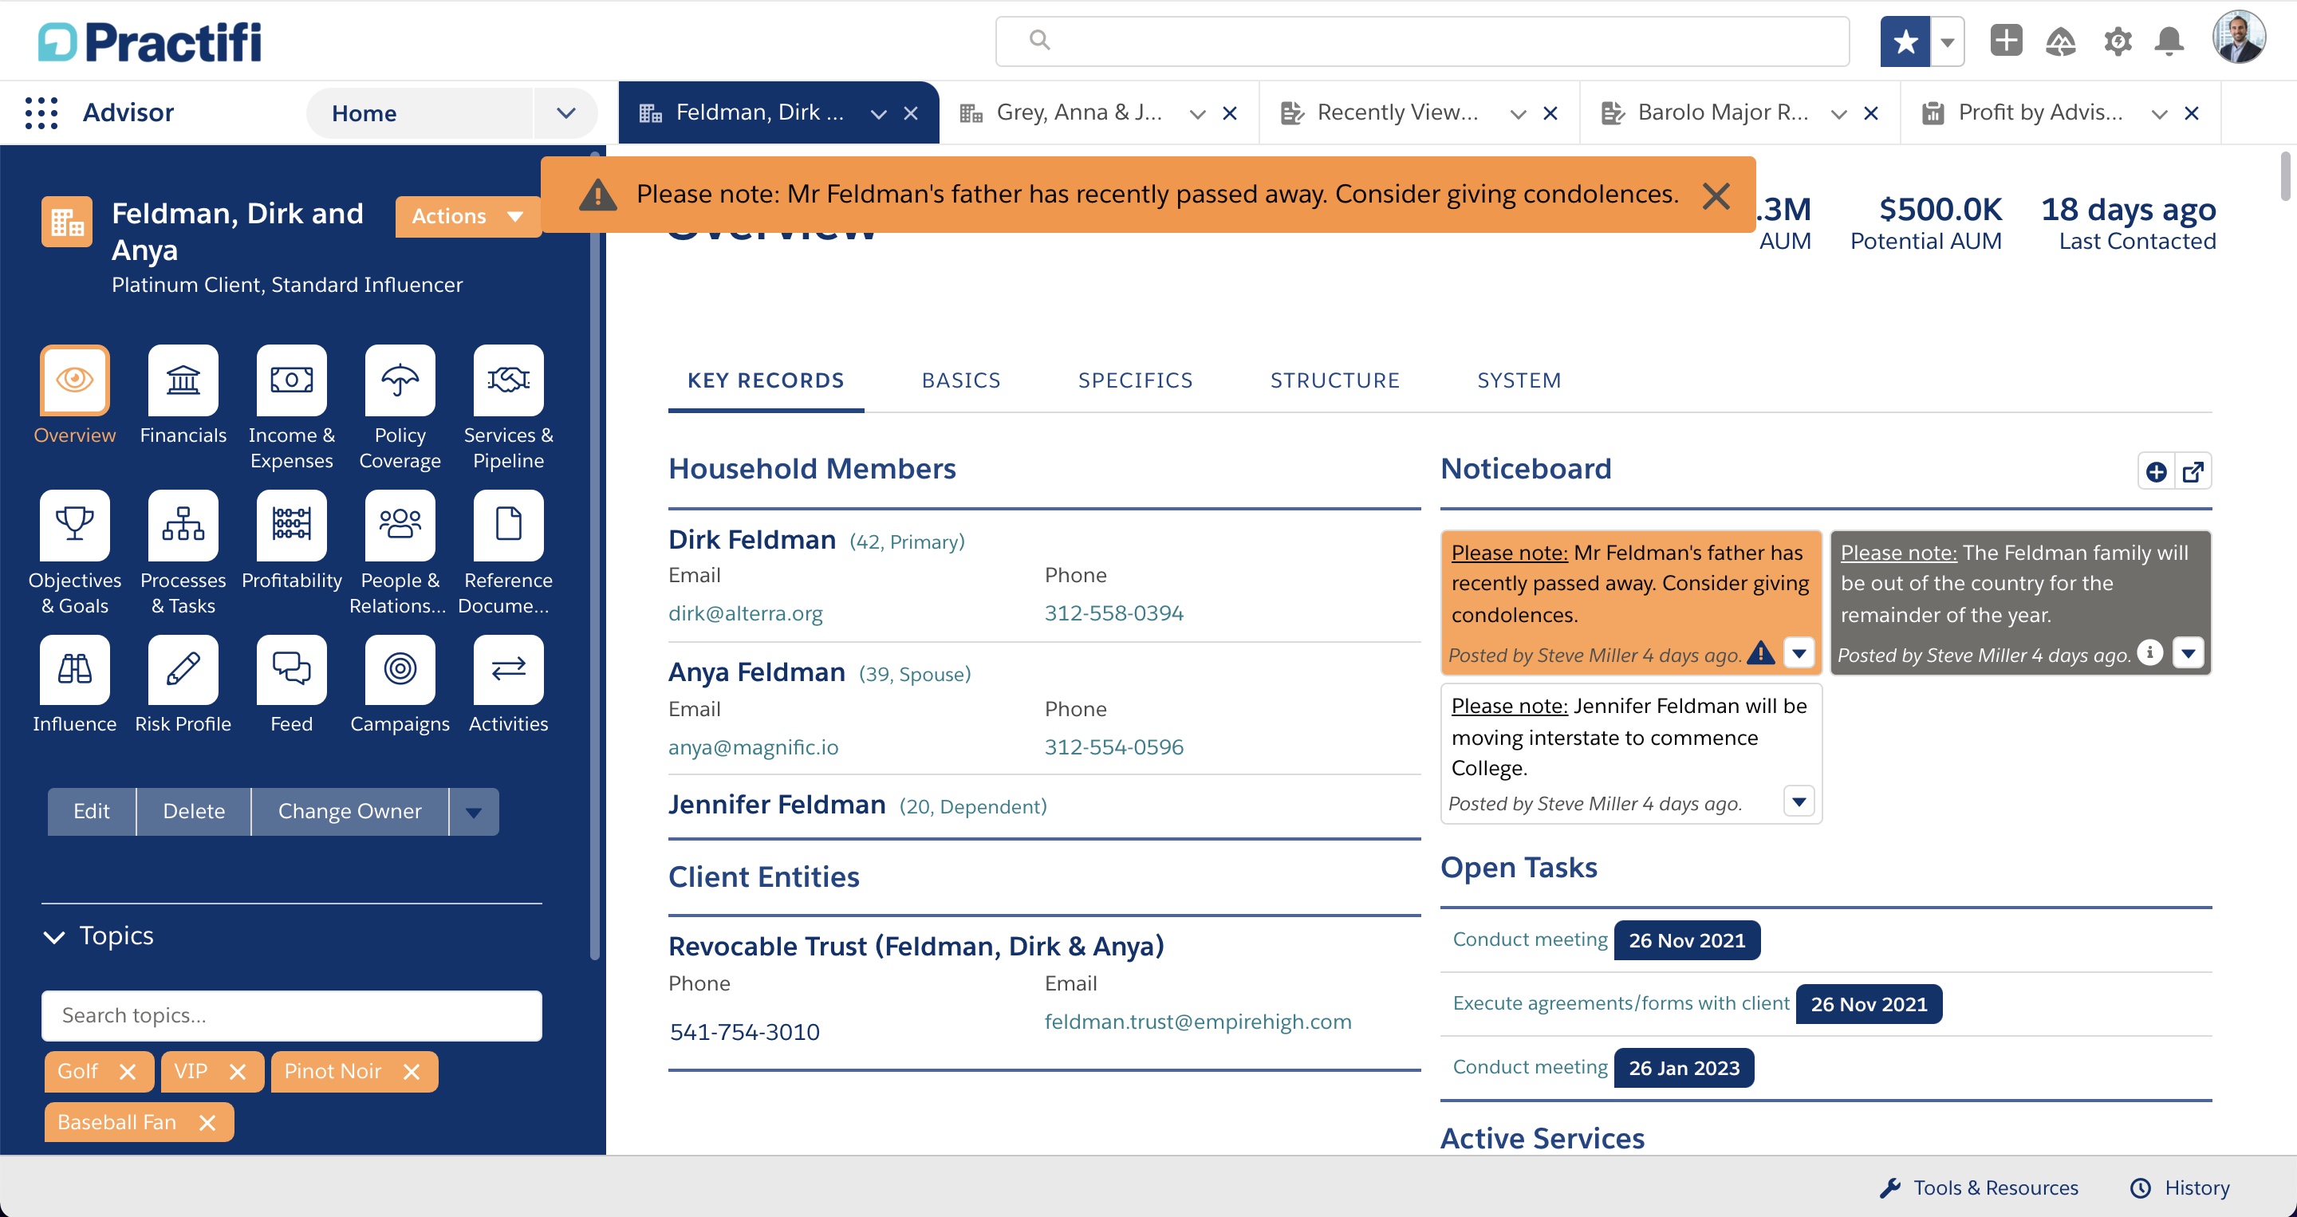
Task: Select the STRUCTURE tab
Action: point(1334,380)
